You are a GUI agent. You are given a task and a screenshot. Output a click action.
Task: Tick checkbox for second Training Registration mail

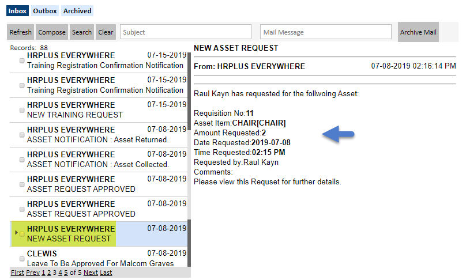coord(22,85)
